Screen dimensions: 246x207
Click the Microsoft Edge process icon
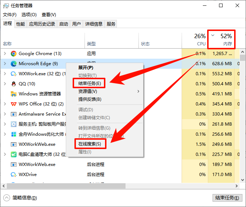click(x=14, y=64)
